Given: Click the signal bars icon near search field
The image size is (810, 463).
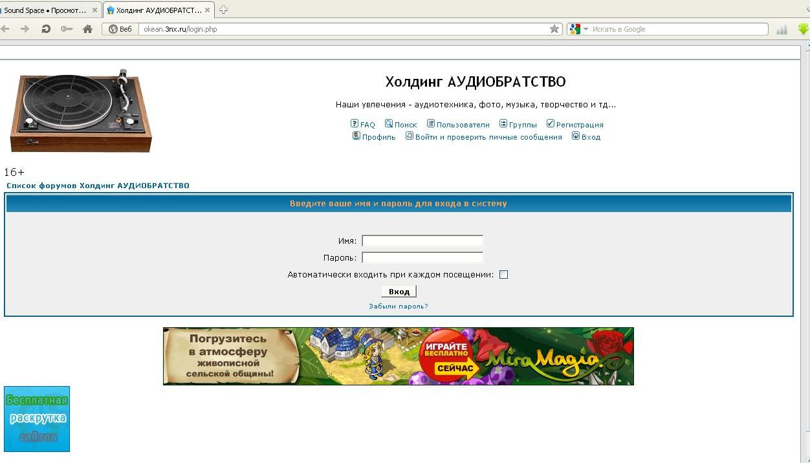Looking at the screenshot, I should click(x=782, y=29).
